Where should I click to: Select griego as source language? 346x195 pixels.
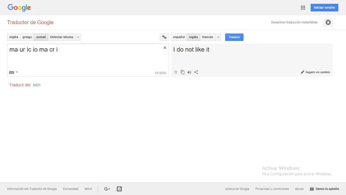(x=27, y=37)
